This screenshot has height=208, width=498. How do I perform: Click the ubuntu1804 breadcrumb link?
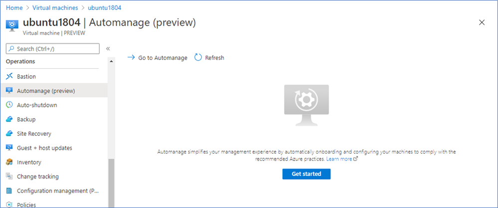point(104,7)
